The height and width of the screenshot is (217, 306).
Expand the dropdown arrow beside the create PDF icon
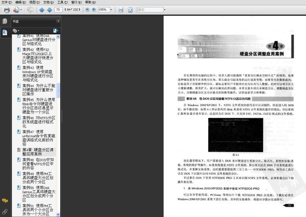click(x=21, y=10)
